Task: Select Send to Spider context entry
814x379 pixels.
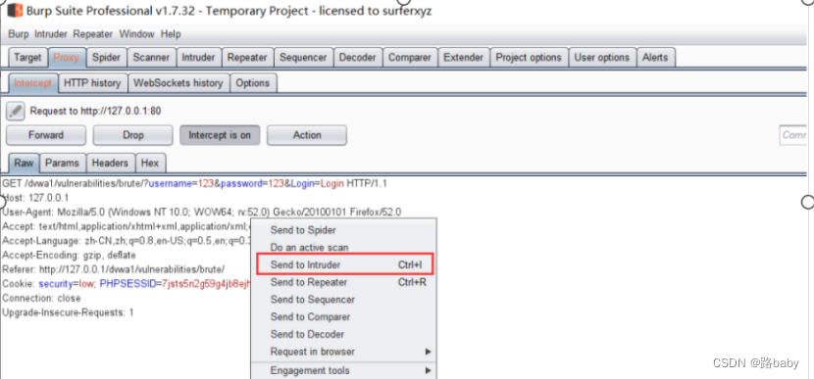Action: click(303, 230)
